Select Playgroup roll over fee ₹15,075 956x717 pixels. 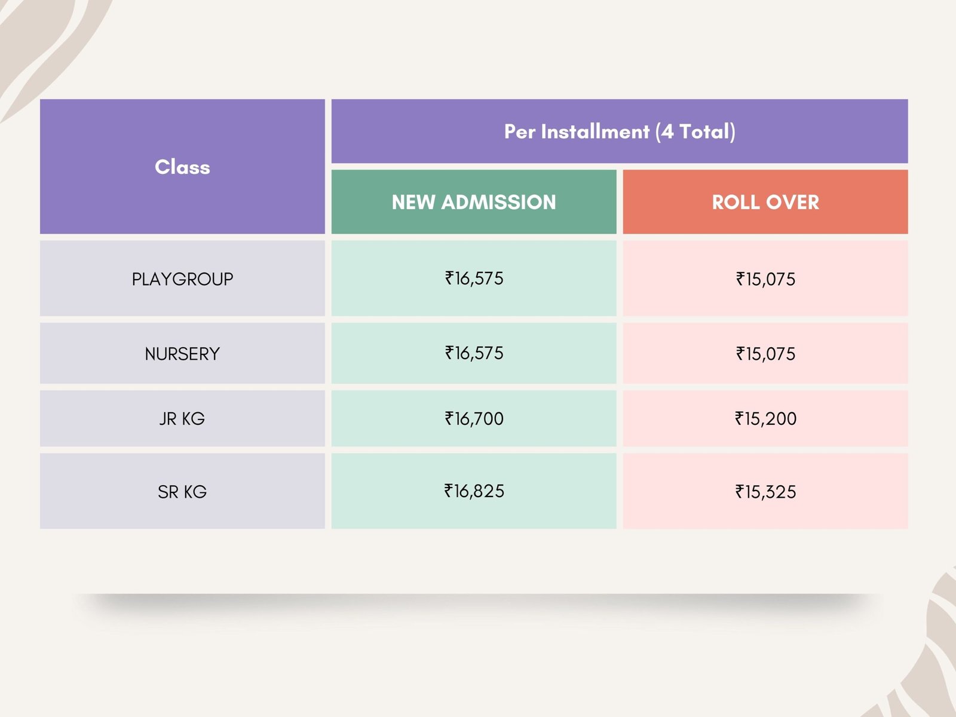tap(765, 279)
